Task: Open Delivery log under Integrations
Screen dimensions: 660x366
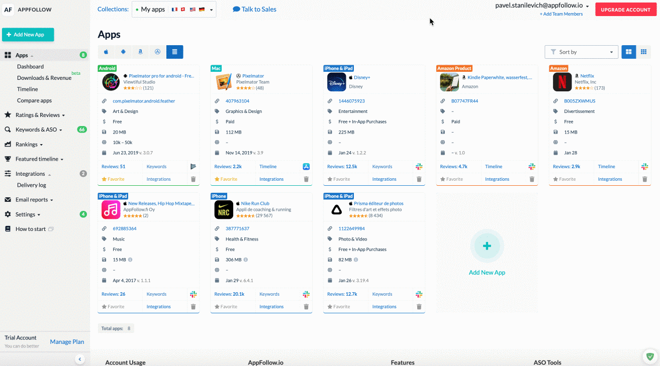Action: pyautogui.click(x=32, y=185)
